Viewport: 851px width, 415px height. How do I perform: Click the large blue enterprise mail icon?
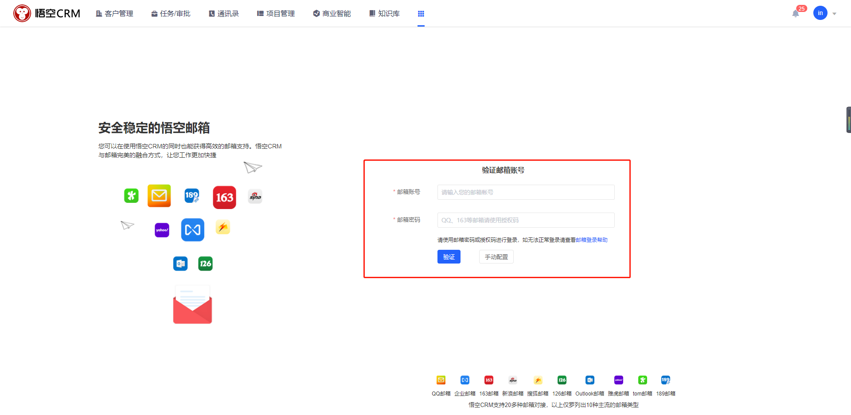[193, 229]
